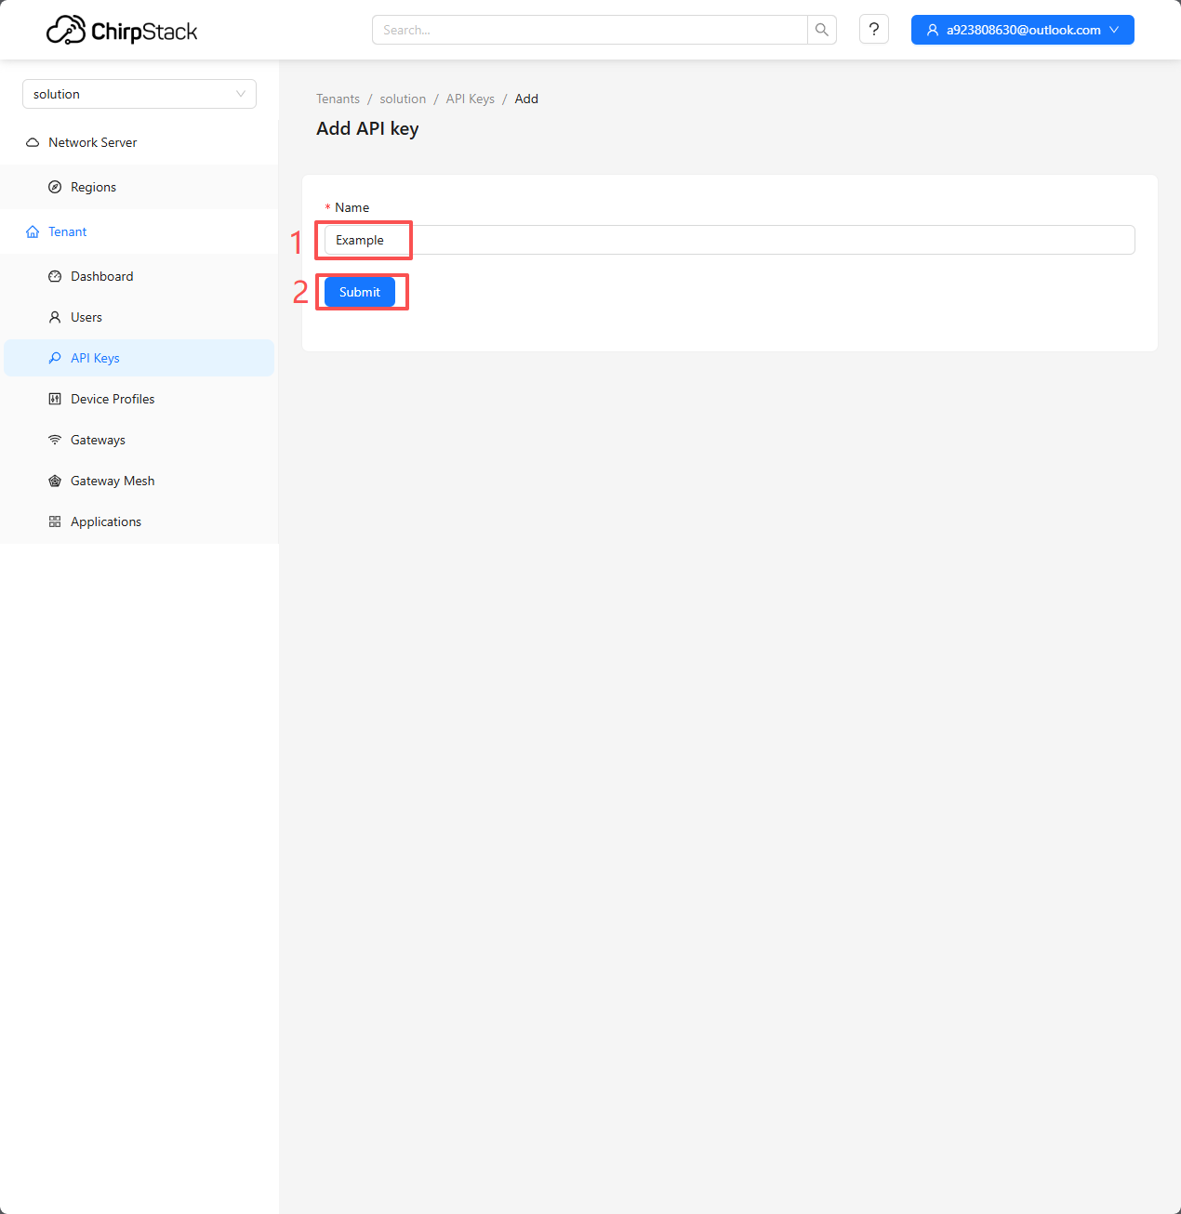Select API Keys in the sidebar
The height and width of the screenshot is (1214, 1181).
95,358
